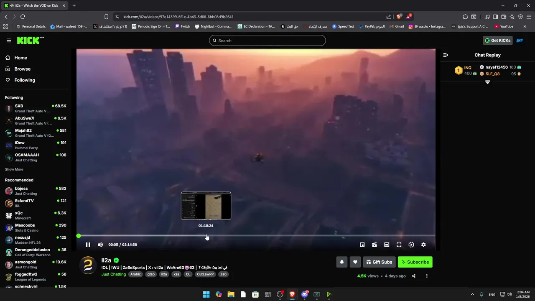Expand Show More followed channels
Screen dimensions: 535x301
pos(14,169)
